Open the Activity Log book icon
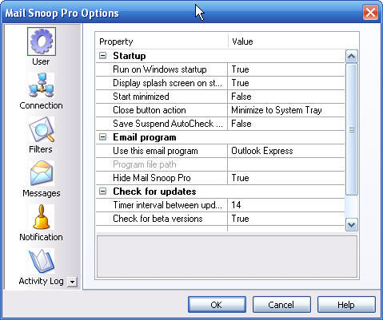383x320 pixels. 42,261
